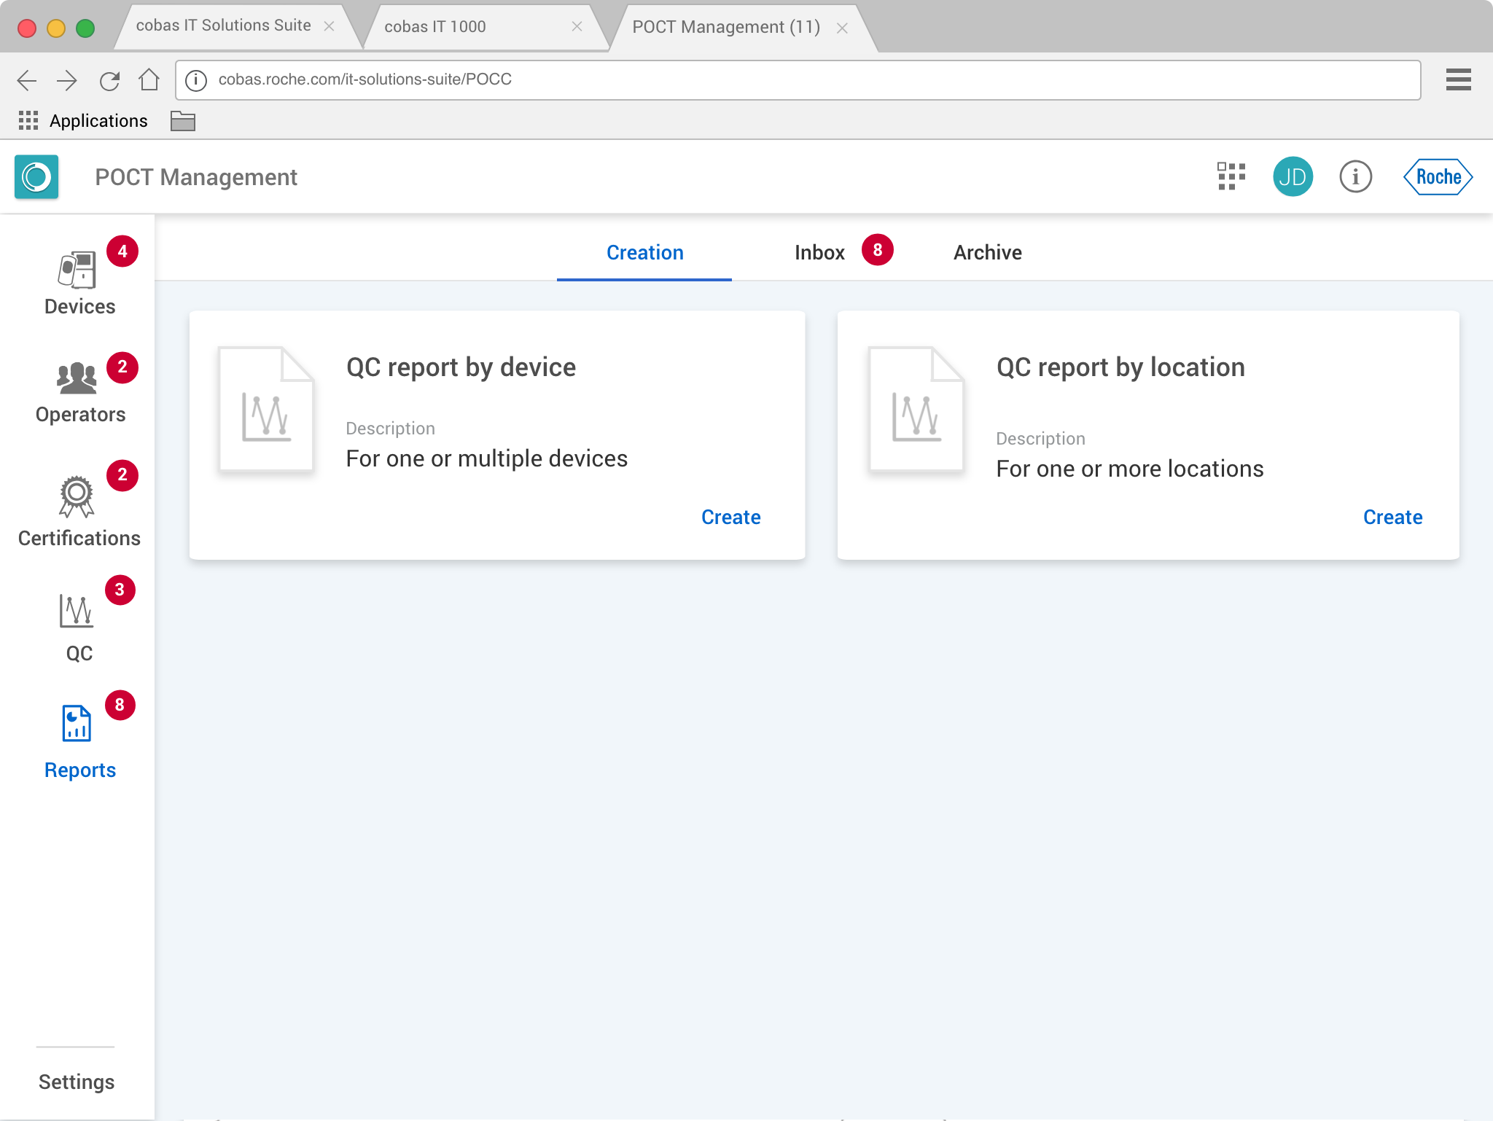Click the cobas teal app logo

pos(36,177)
